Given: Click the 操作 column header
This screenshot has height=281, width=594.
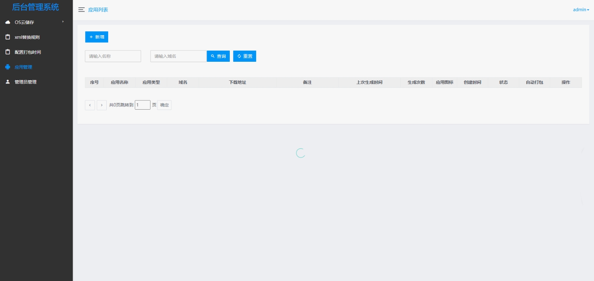Looking at the screenshot, I should point(566,83).
